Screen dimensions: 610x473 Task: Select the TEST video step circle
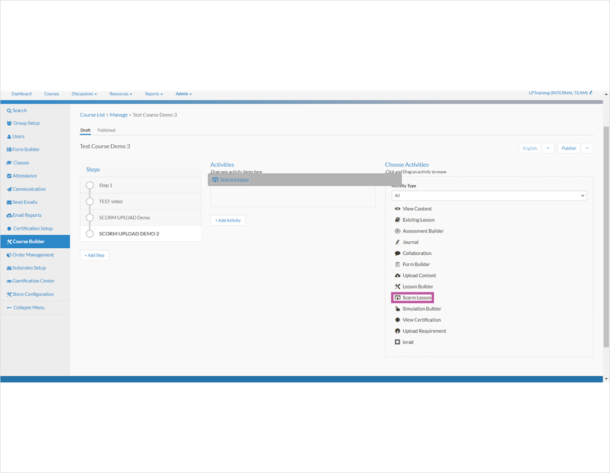(89, 201)
